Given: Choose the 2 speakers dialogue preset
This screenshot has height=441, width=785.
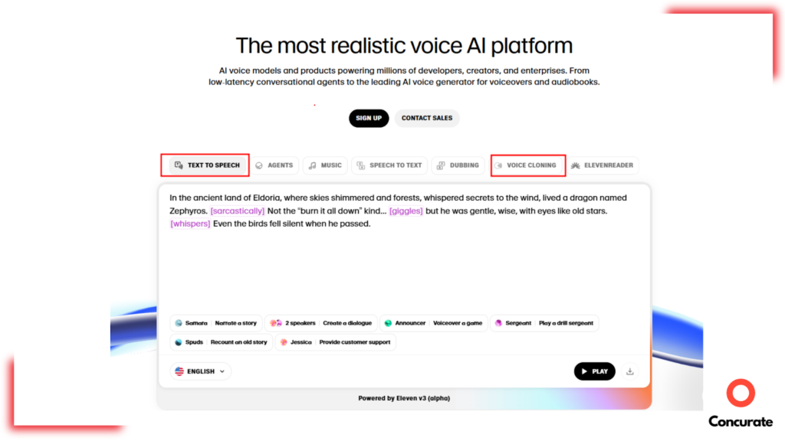Looking at the screenshot, I should (320, 323).
